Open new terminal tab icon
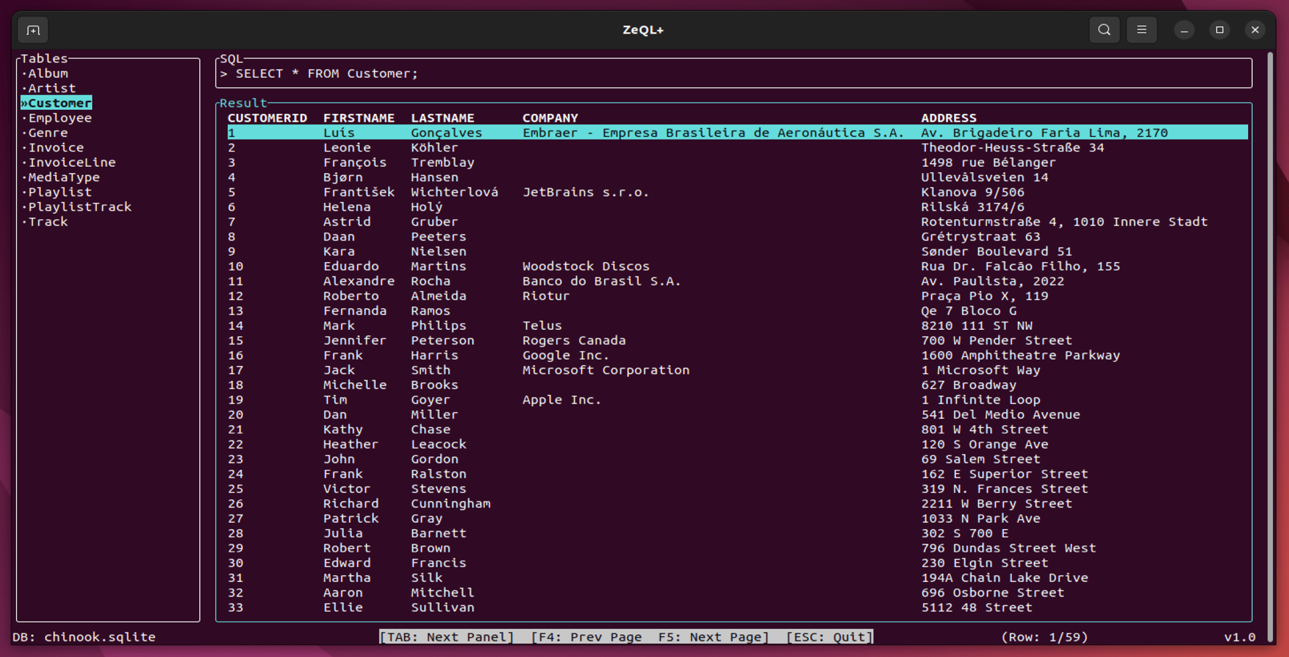 click(x=34, y=30)
